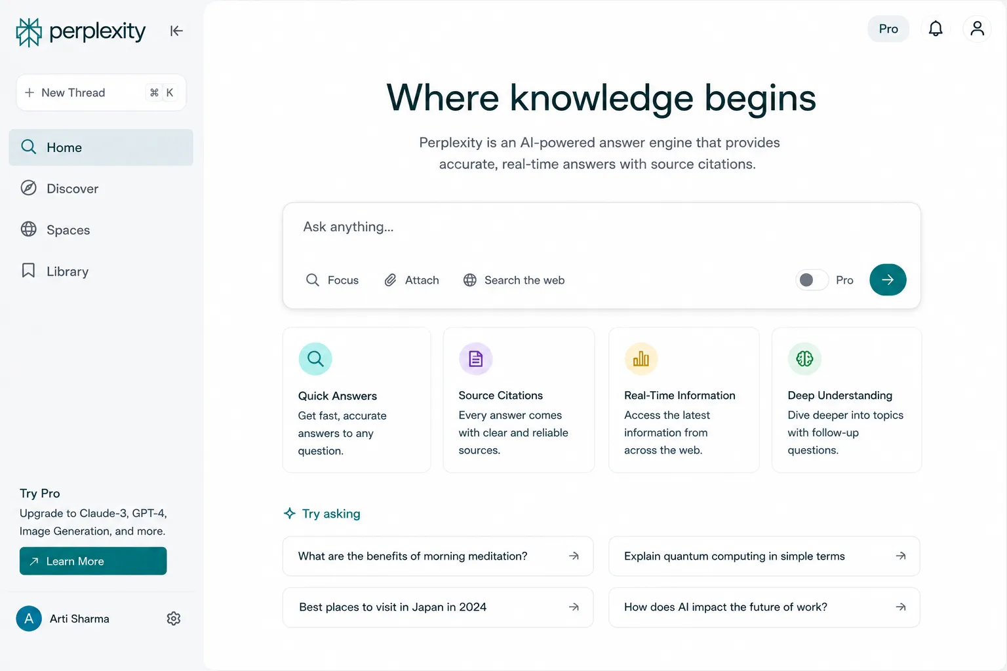Click the Real-Time Information card title
Image resolution: width=1007 pixels, height=671 pixels.
click(x=680, y=396)
